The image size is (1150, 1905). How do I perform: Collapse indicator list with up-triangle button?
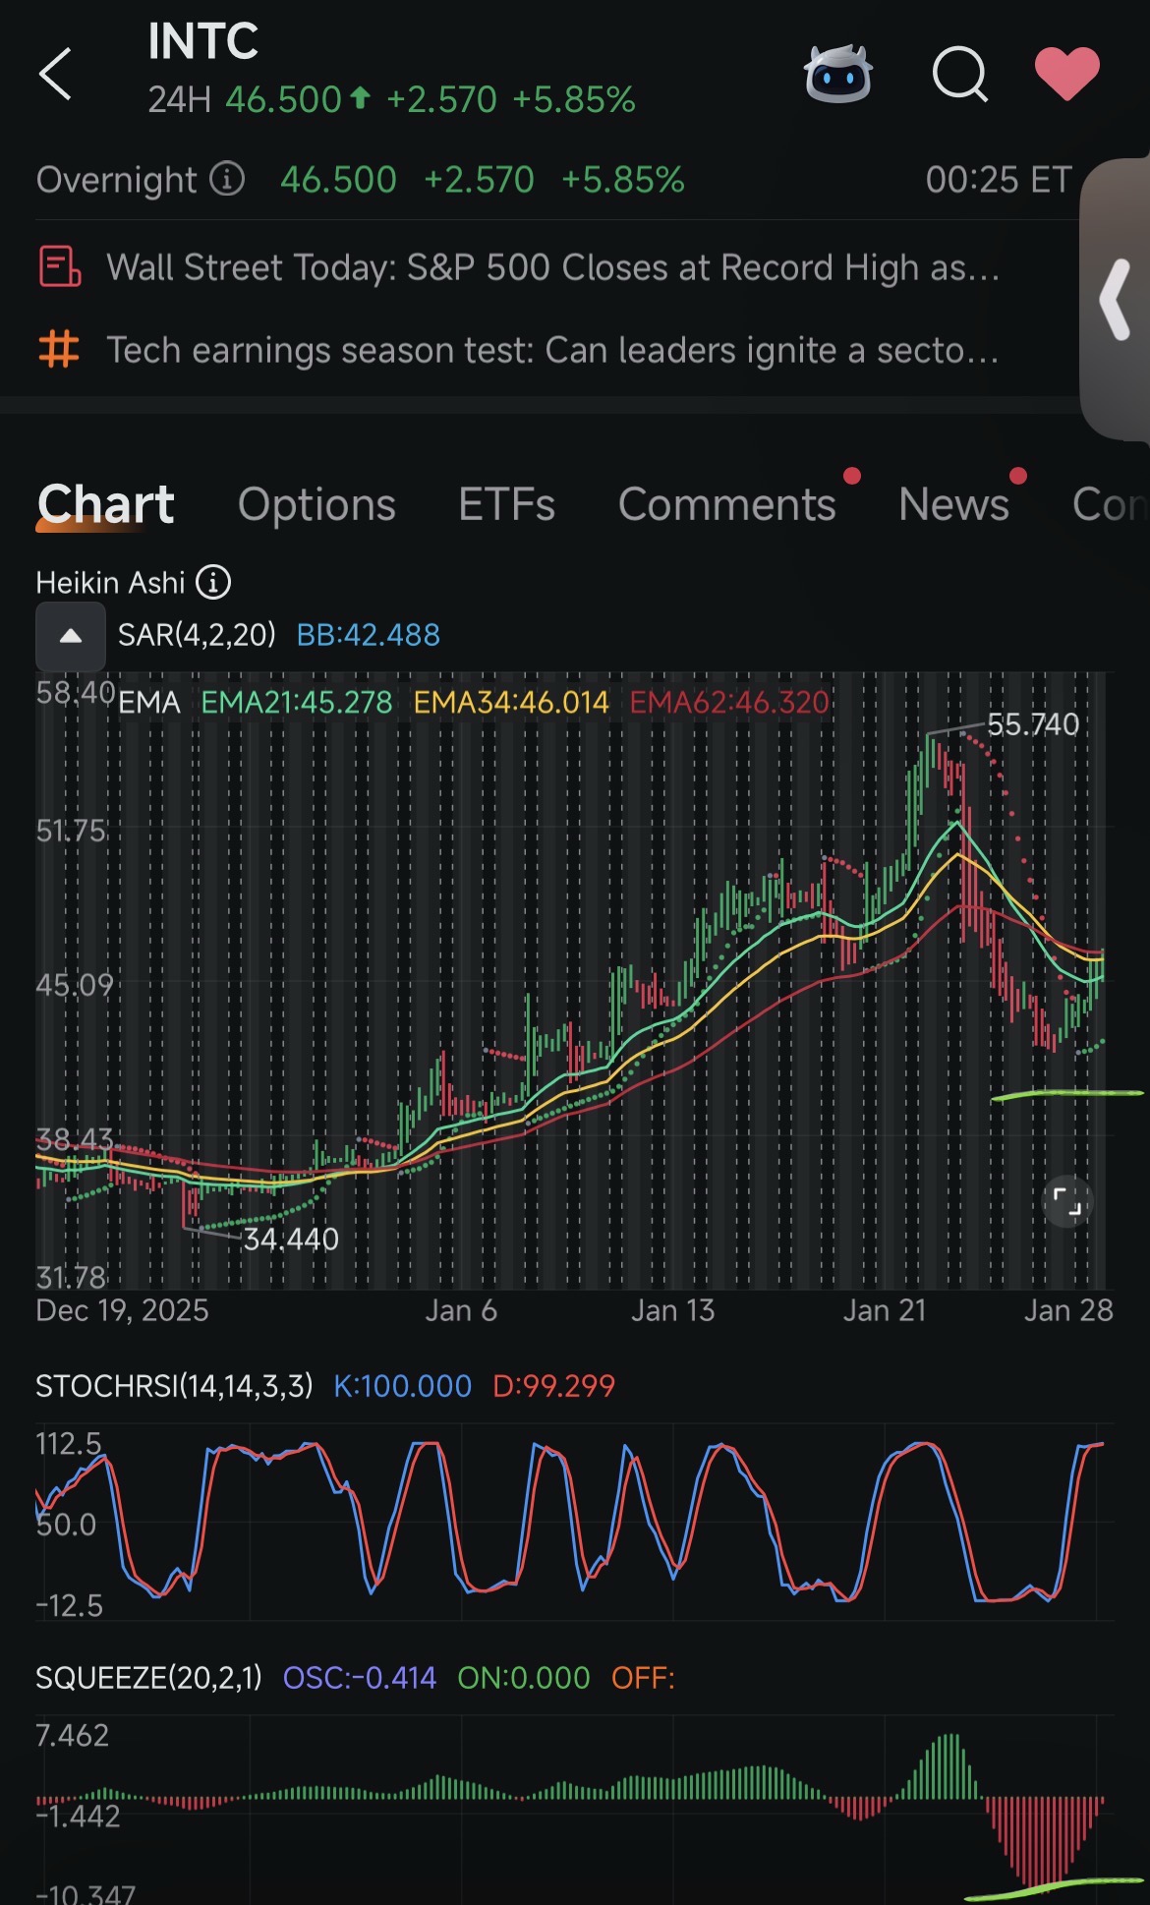coord(71,636)
